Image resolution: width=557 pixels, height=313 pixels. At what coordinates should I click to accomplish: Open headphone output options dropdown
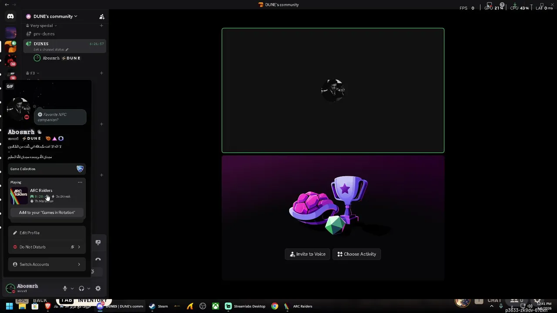coord(89,289)
